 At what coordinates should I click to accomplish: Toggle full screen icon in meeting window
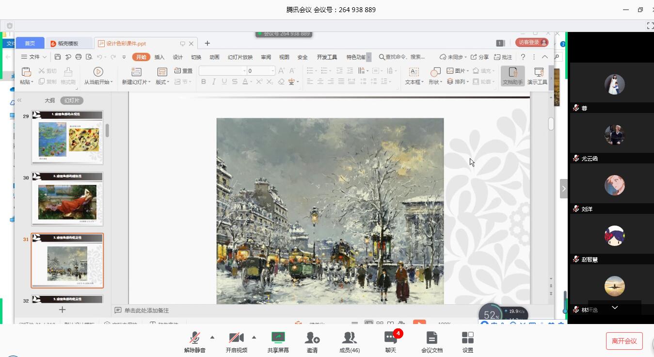(650, 25)
